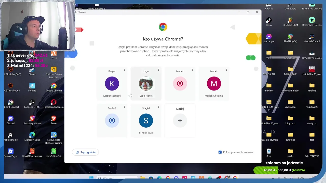The height and width of the screenshot is (183, 326).
Task: Open LibreOffice Impress shortcut
Action: click(32, 153)
